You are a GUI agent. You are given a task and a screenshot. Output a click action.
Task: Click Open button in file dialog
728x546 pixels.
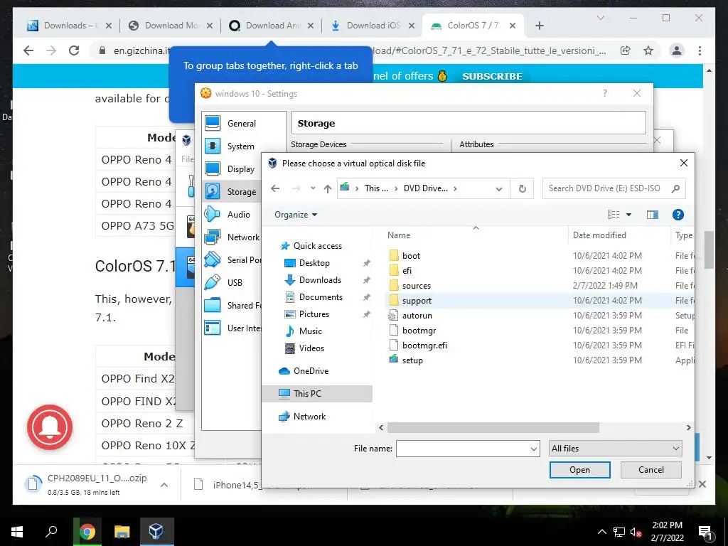tap(579, 470)
